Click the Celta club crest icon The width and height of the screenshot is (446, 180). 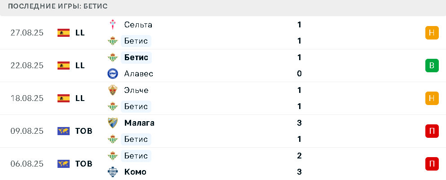[113, 25]
